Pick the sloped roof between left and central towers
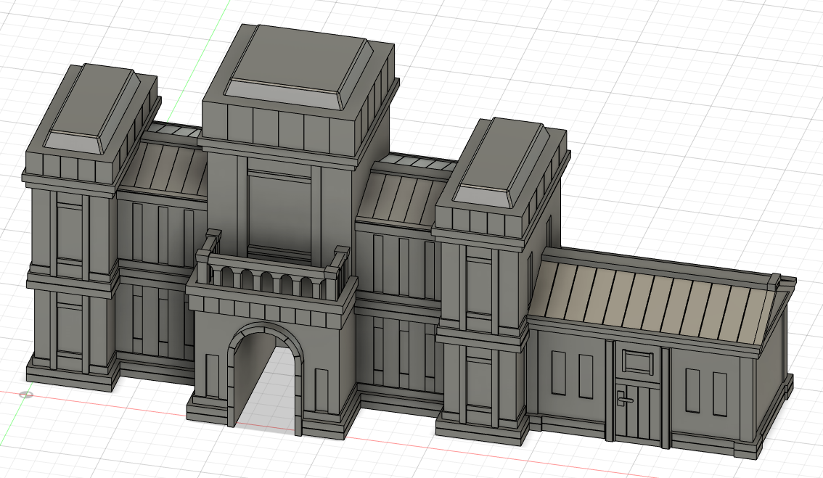 pos(164,168)
